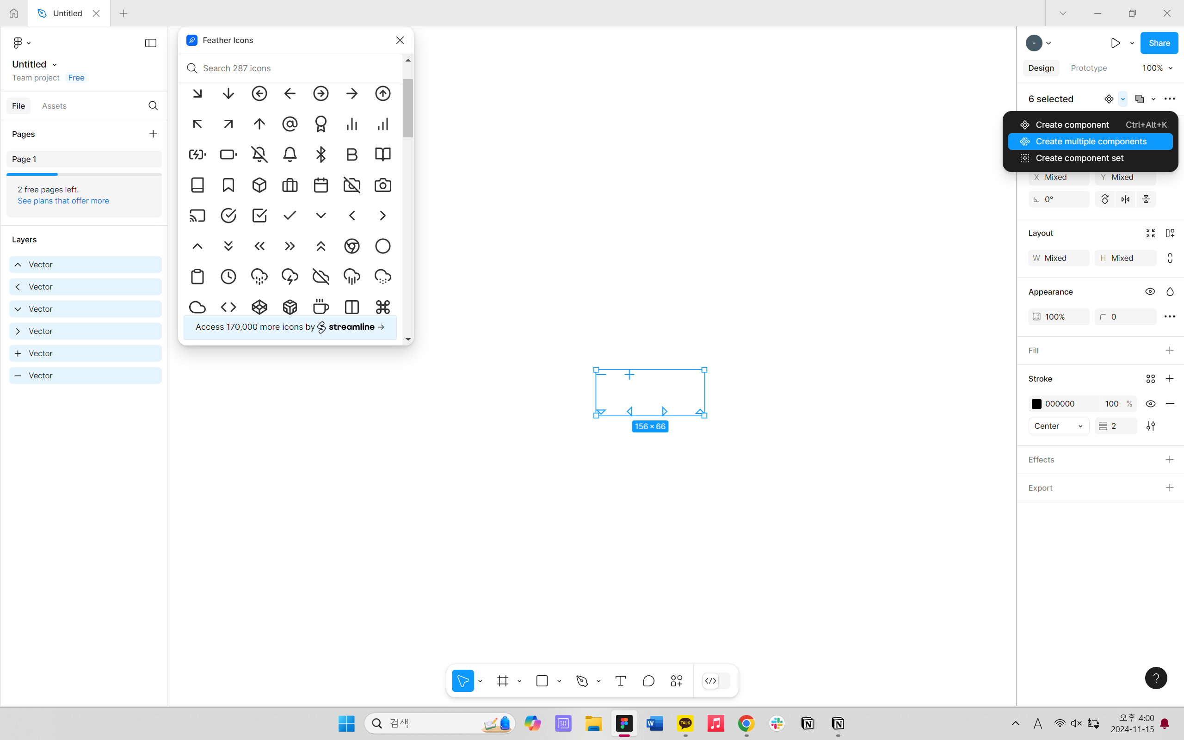Open stroke position Center dropdown
This screenshot has width=1184, height=740.
pyautogui.click(x=1058, y=426)
